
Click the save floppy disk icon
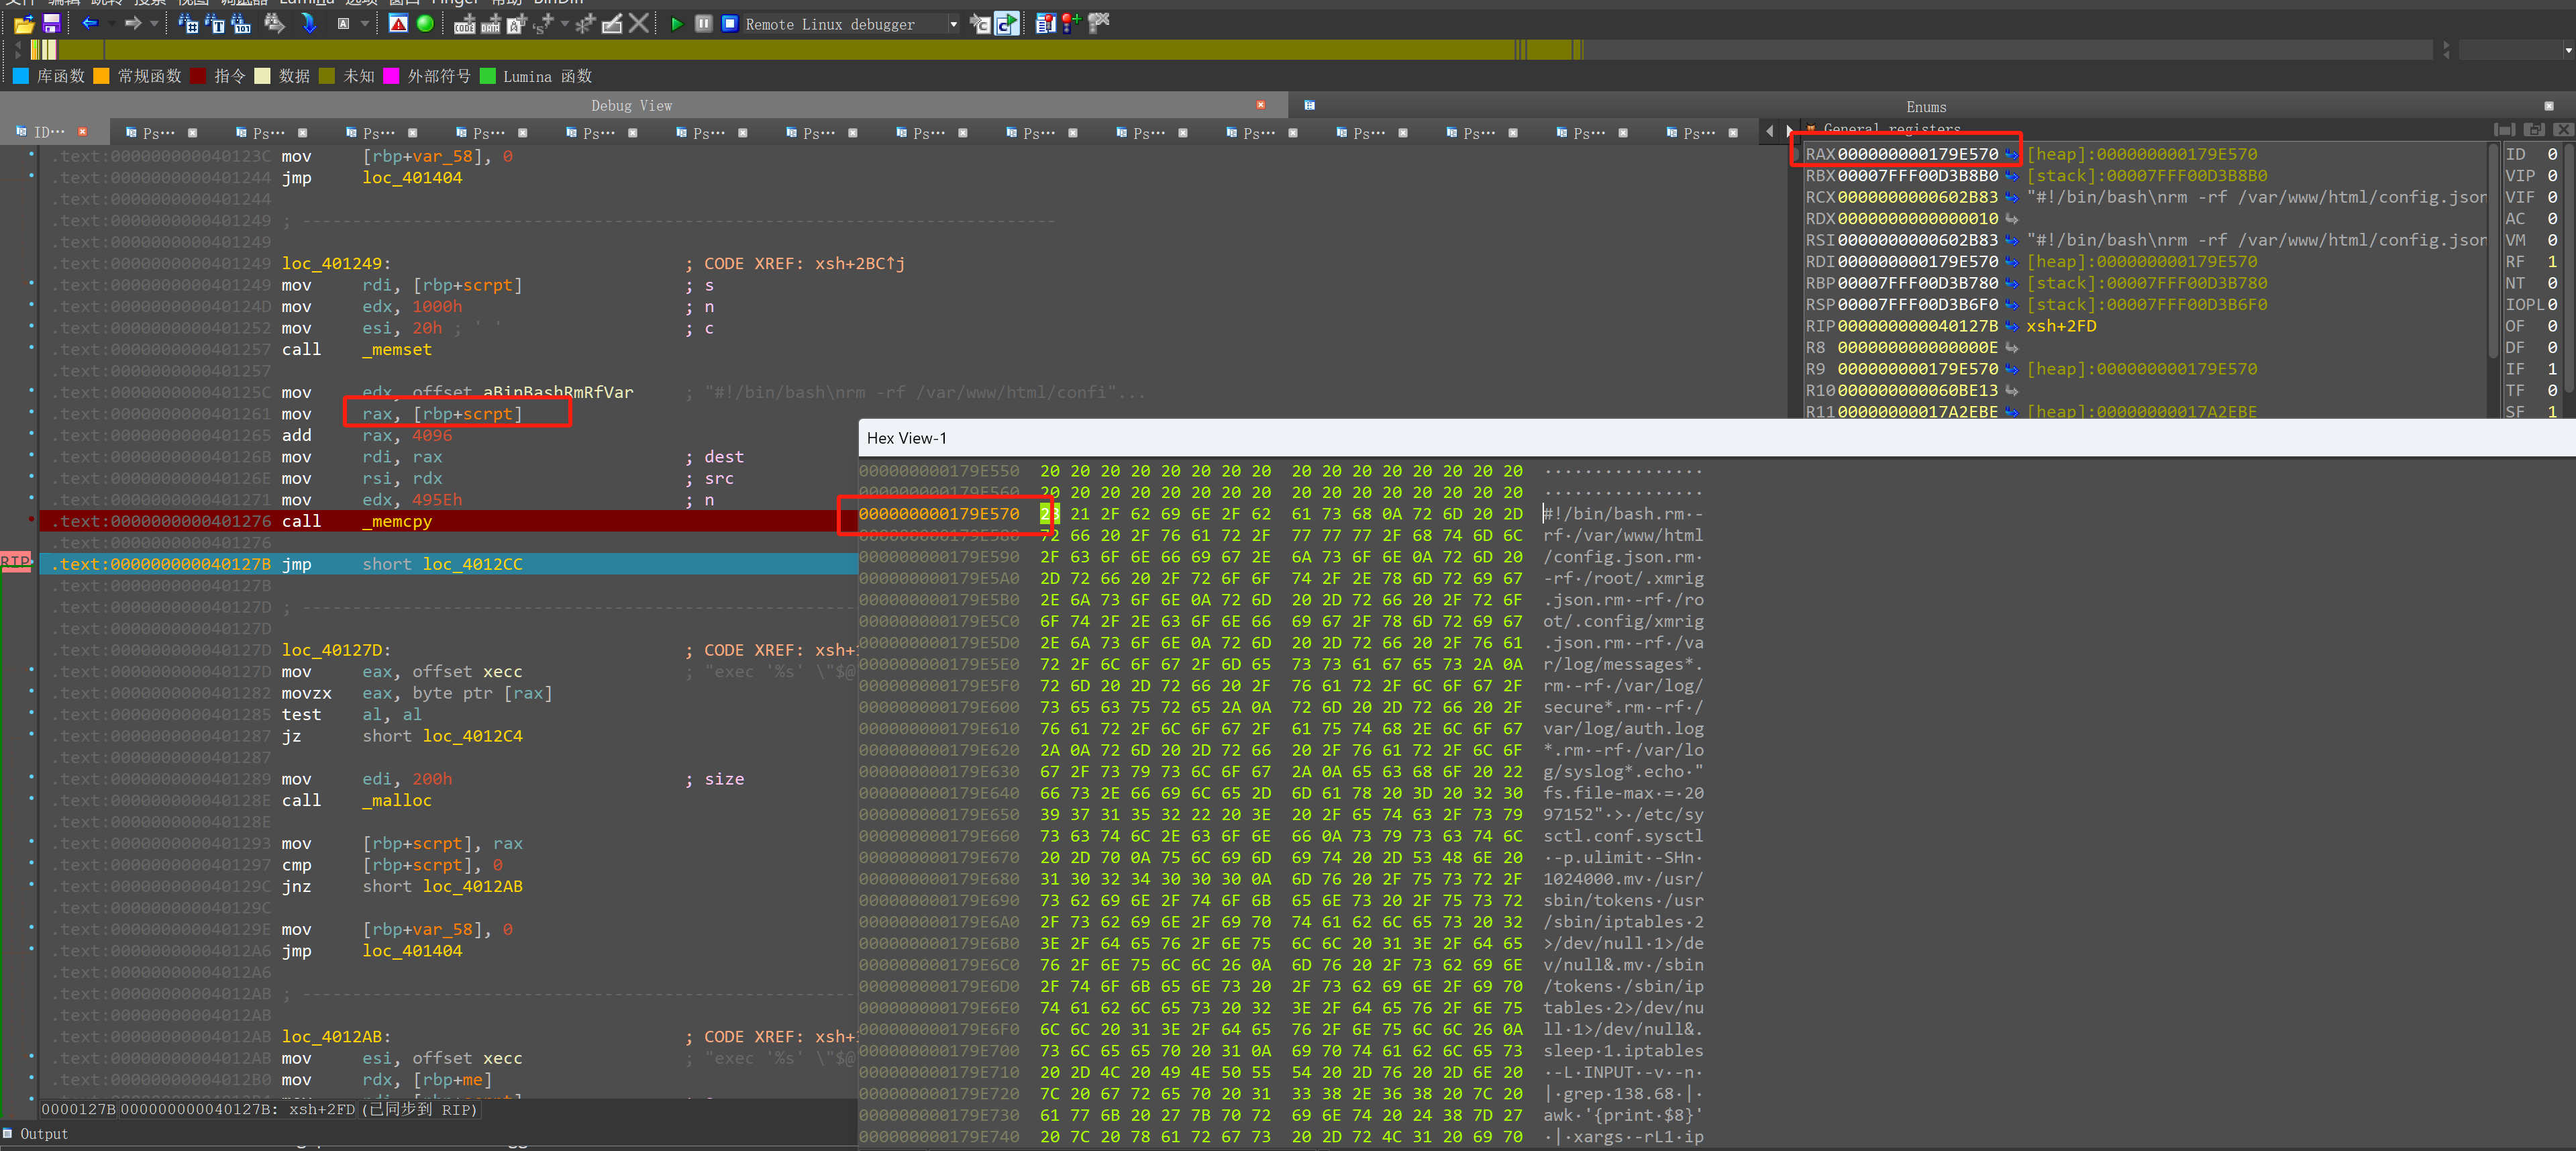(52, 23)
